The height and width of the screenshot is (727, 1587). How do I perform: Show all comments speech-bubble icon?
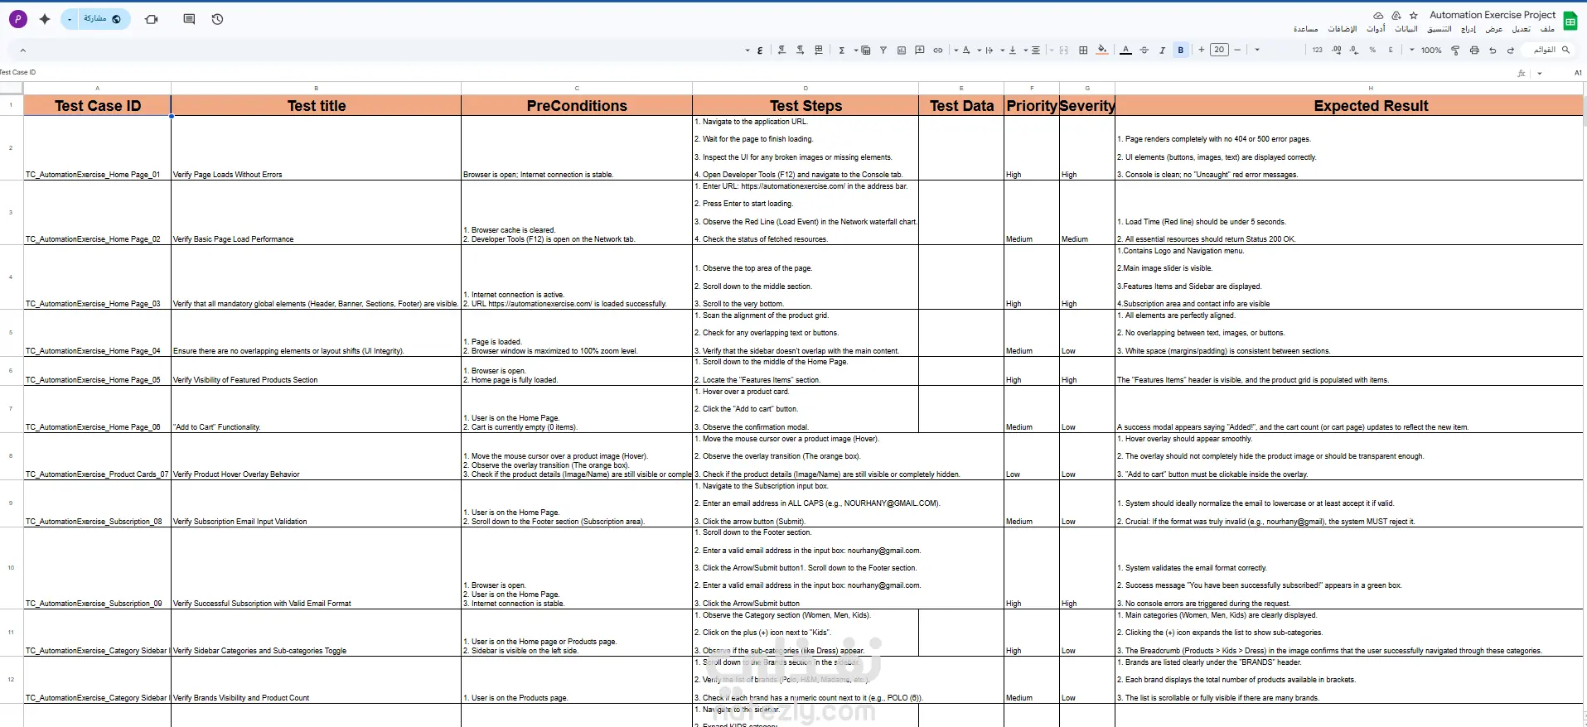tap(189, 19)
